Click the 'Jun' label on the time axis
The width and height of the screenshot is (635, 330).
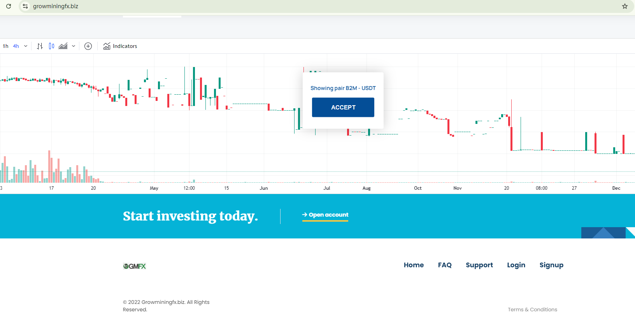(x=264, y=188)
